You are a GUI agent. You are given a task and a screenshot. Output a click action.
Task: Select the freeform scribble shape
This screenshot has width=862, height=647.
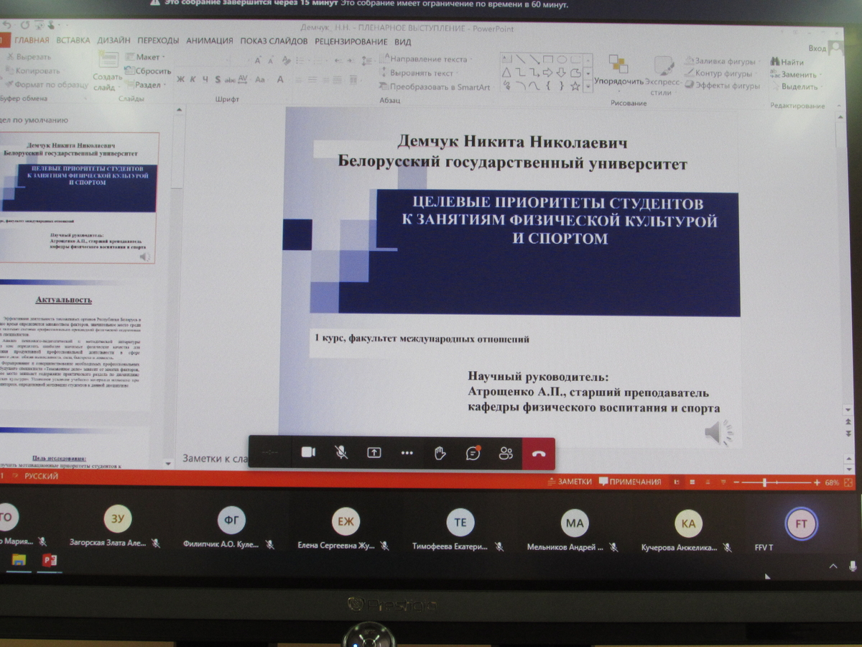[507, 86]
